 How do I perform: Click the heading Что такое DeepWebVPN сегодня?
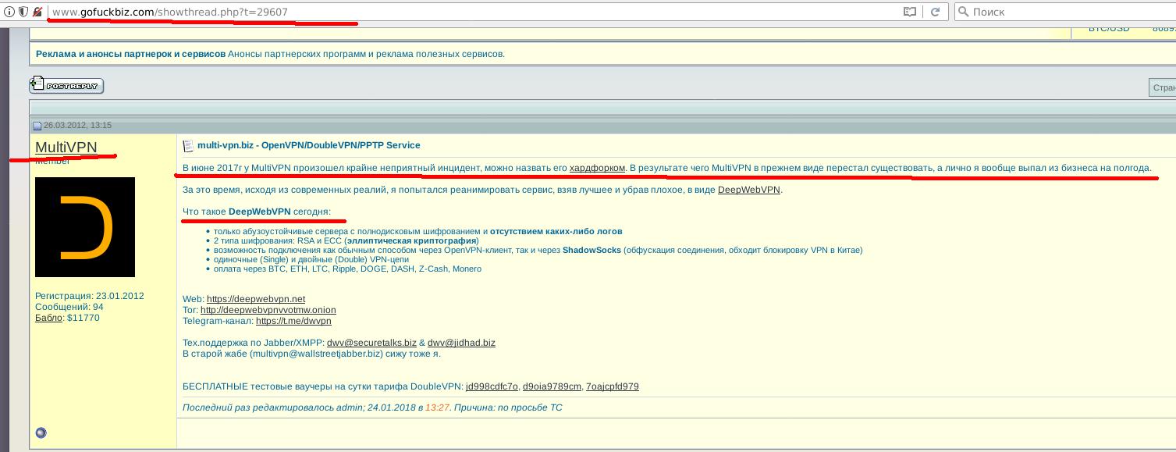coord(257,212)
